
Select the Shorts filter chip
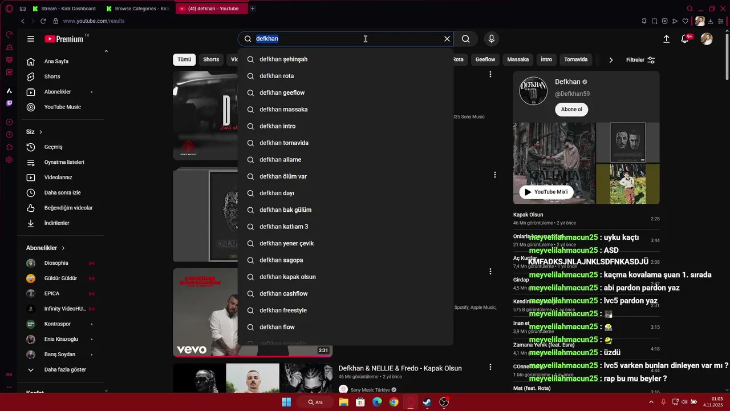click(x=211, y=59)
